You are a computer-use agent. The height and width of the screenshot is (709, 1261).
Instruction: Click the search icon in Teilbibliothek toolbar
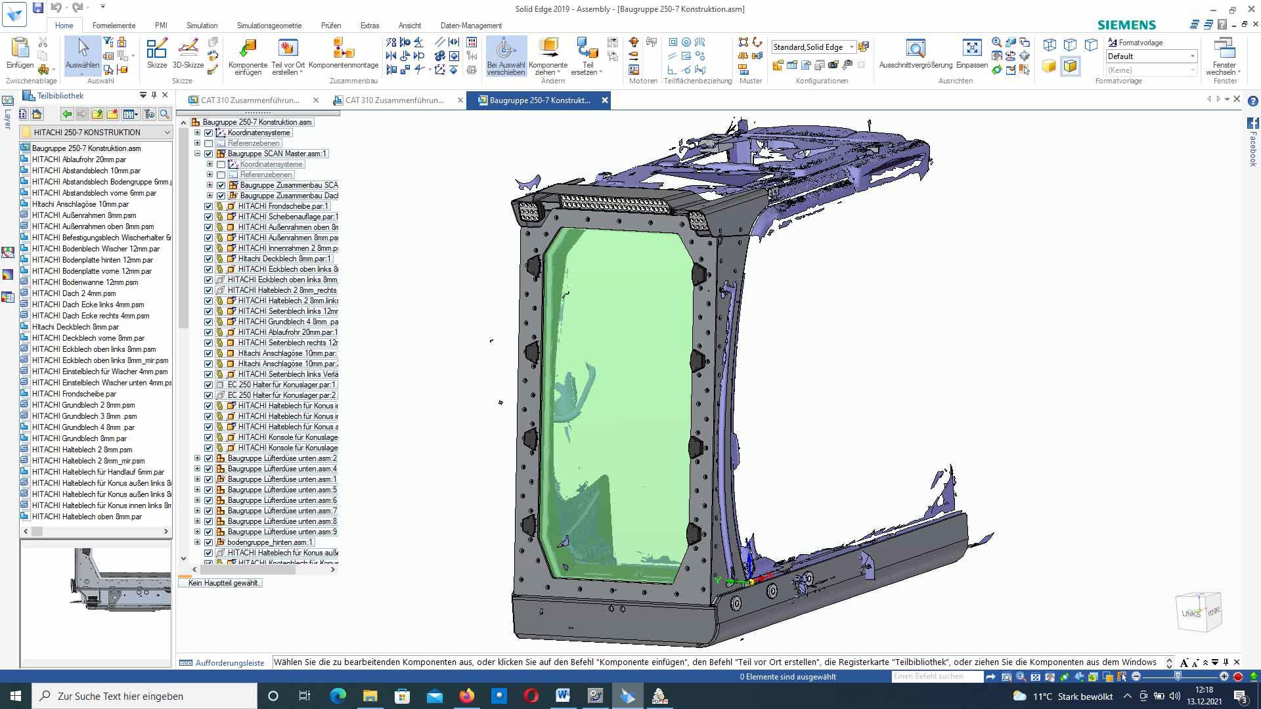click(x=165, y=114)
